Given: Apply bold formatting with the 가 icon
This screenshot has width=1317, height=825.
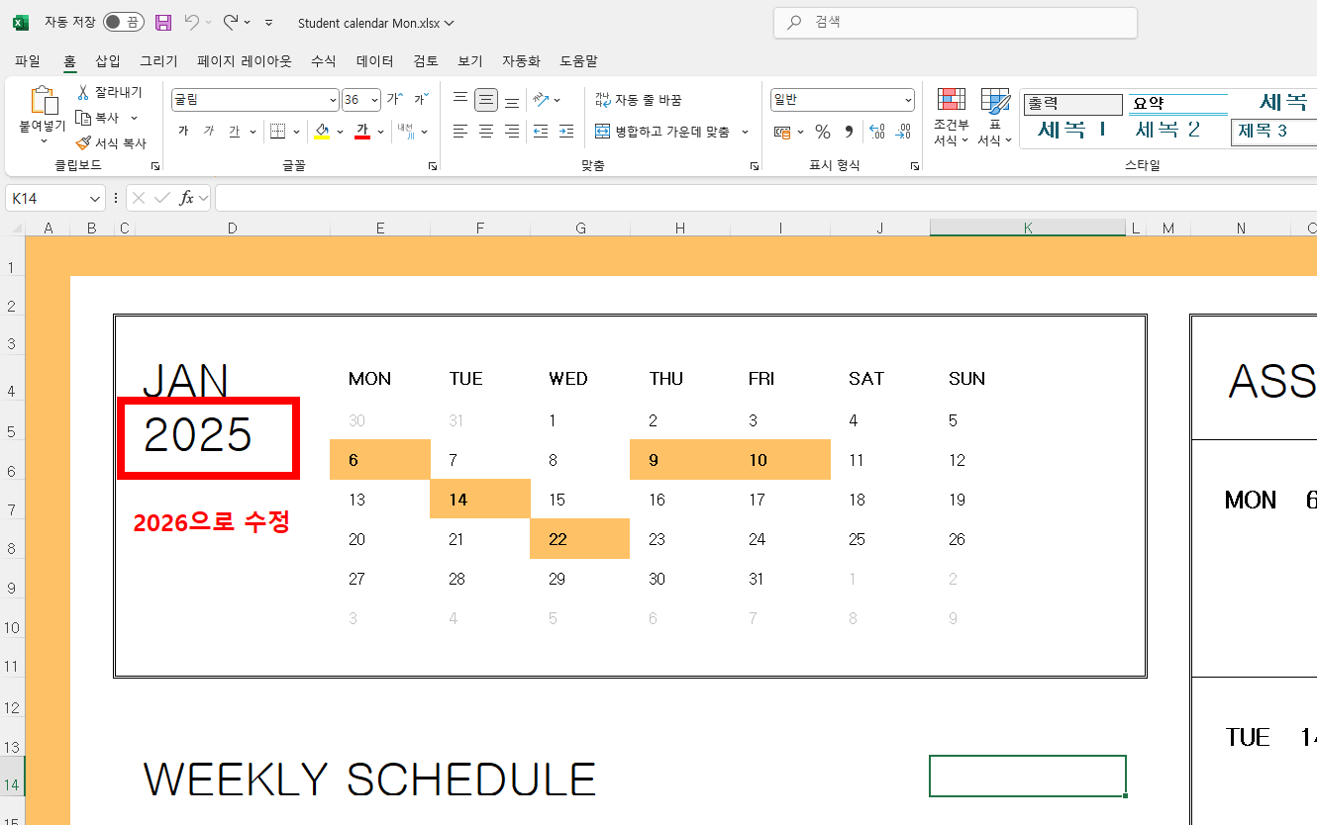Looking at the screenshot, I should coord(183,130).
